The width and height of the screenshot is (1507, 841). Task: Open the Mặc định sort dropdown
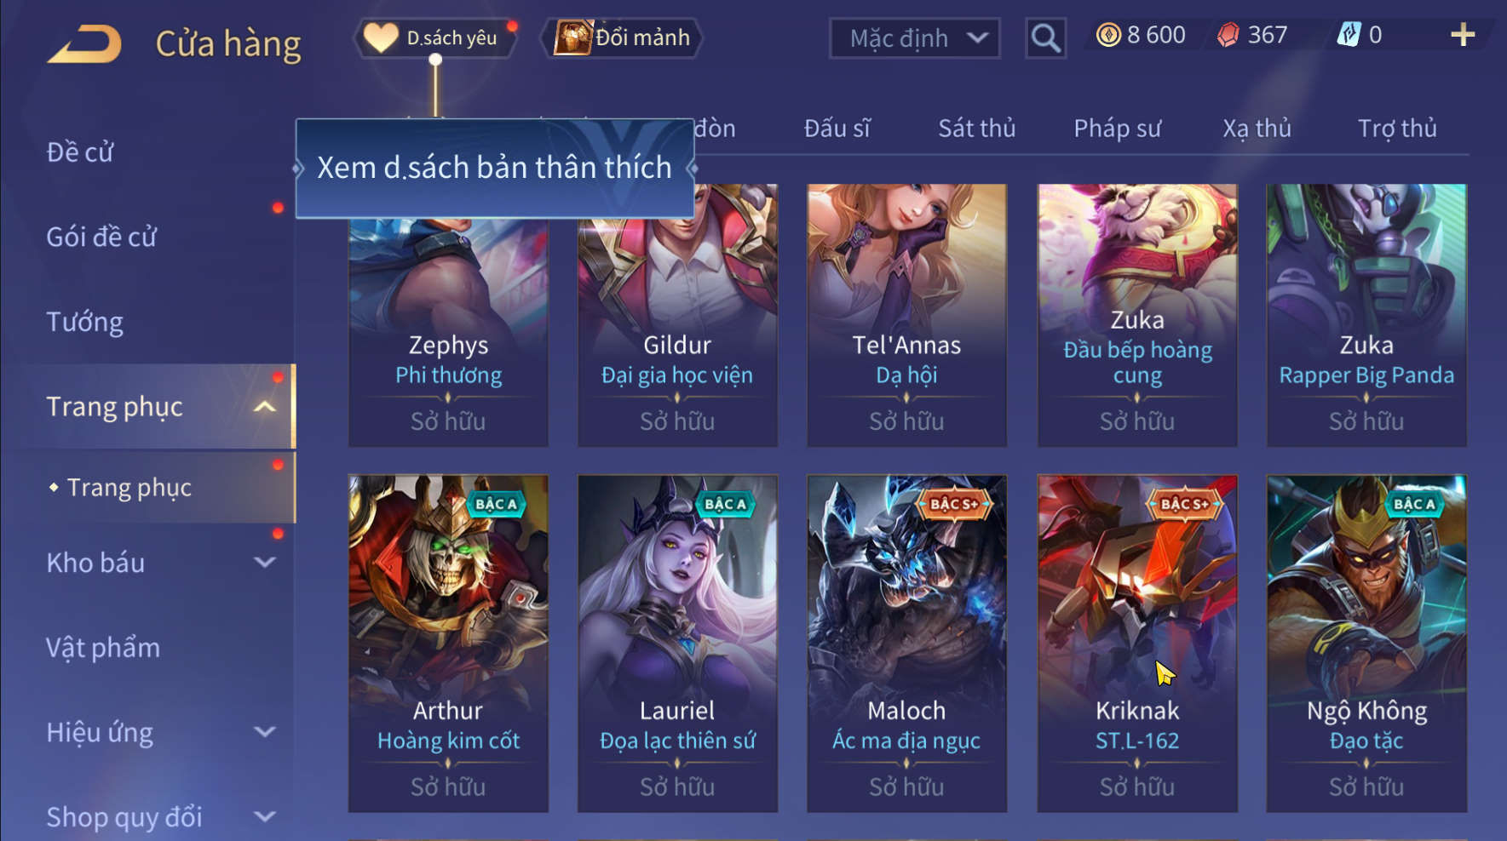[x=914, y=38]
